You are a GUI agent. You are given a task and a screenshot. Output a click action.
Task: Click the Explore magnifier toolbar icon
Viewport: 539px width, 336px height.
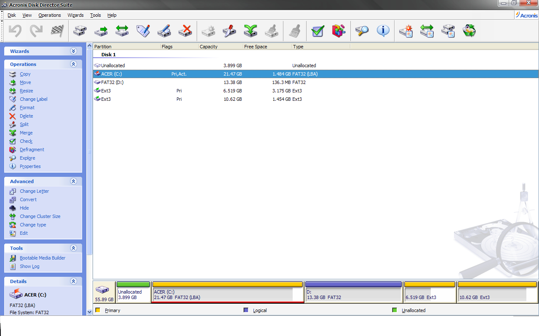pyautogui.click(x=362, y=31)
